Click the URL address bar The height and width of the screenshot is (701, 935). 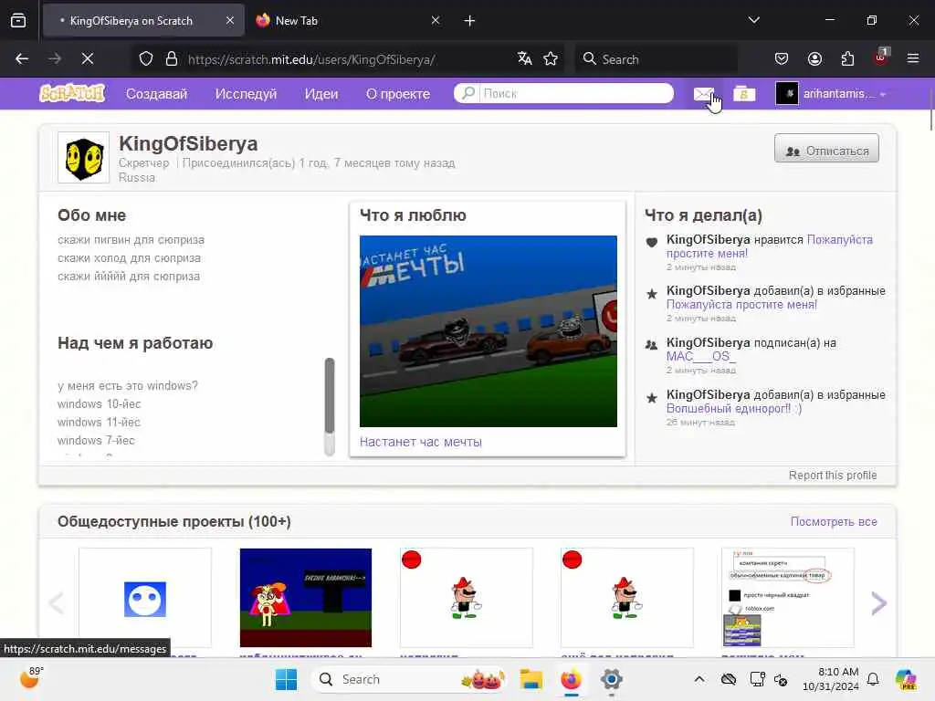click(x=346, y=58)
